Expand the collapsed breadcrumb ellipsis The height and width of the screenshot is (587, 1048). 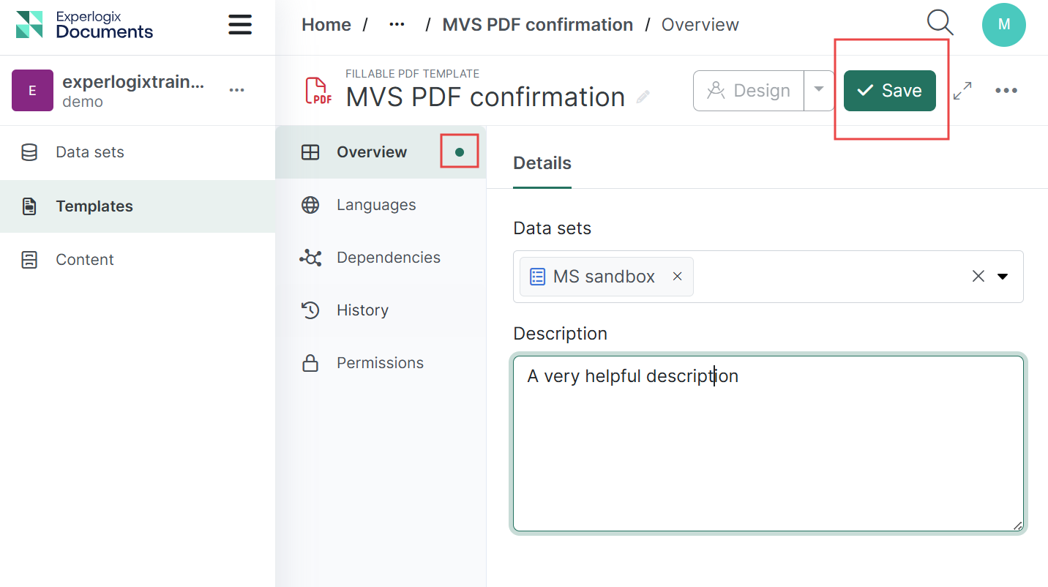point(397,25)
